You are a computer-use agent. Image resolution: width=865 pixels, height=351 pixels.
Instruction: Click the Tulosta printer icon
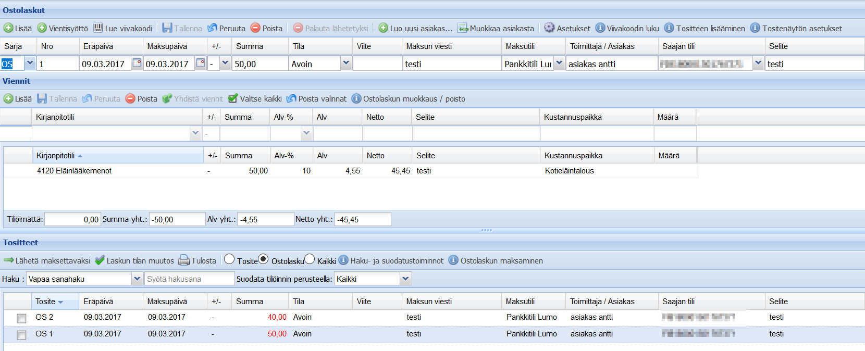coord(184,260)
